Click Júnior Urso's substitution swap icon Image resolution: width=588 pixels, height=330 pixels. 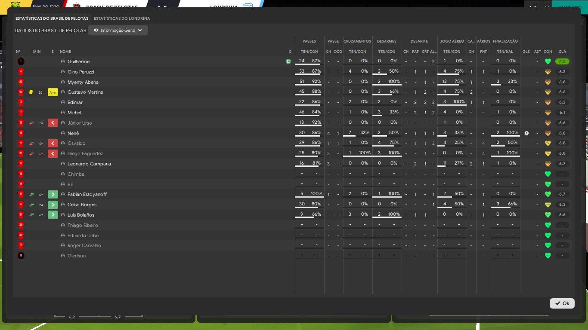[x=31, y=123]
